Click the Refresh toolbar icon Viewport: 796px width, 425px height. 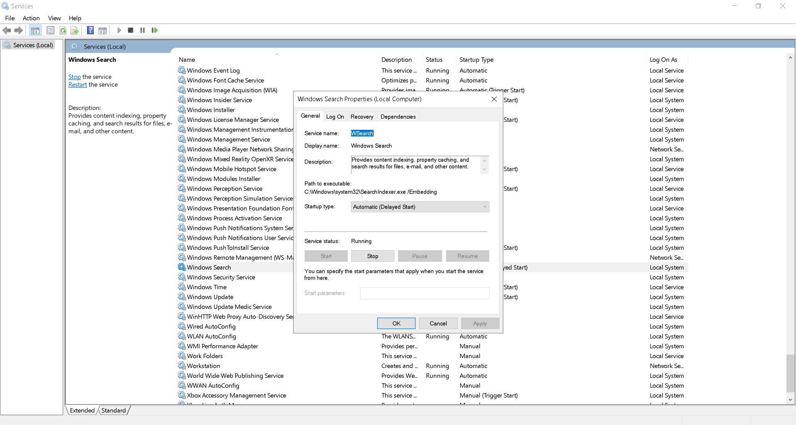(63, 30)
